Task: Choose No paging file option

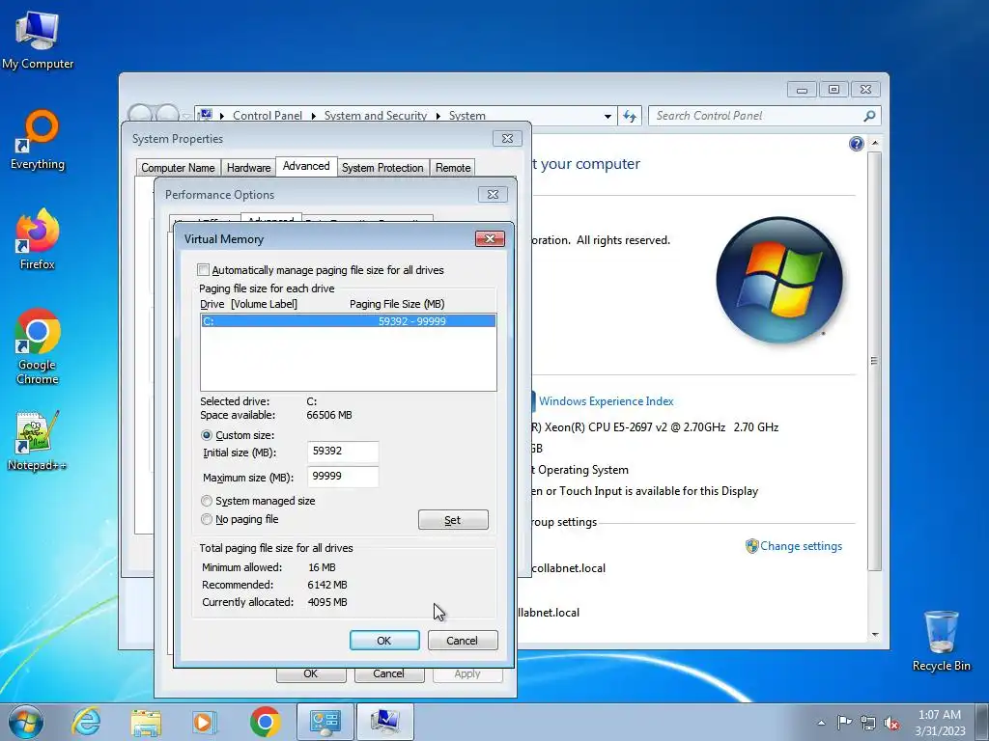Action: click(x=207, y=519)
